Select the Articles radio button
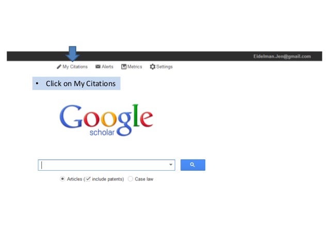Image resolution: width=329 pixels, height=247 pixels. (62, 179)
